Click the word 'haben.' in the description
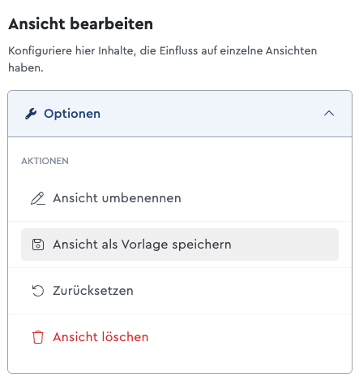Screen dimensions: 359x381 (26, 67)
